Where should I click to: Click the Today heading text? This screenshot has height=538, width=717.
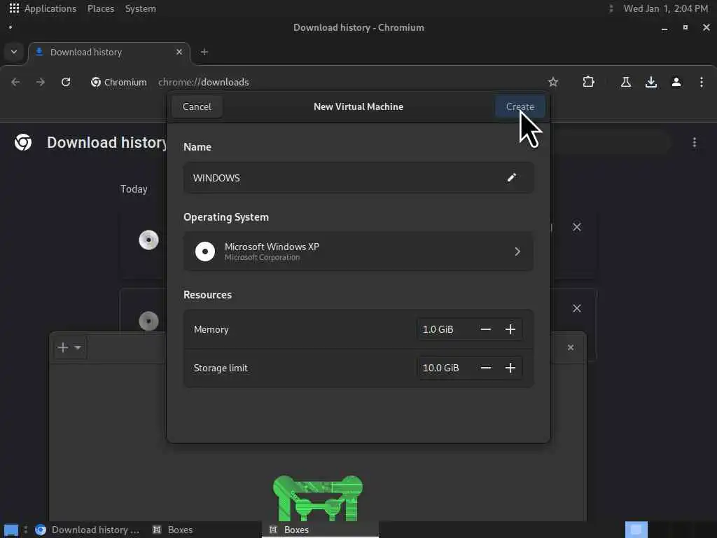(x=134, y=189)
